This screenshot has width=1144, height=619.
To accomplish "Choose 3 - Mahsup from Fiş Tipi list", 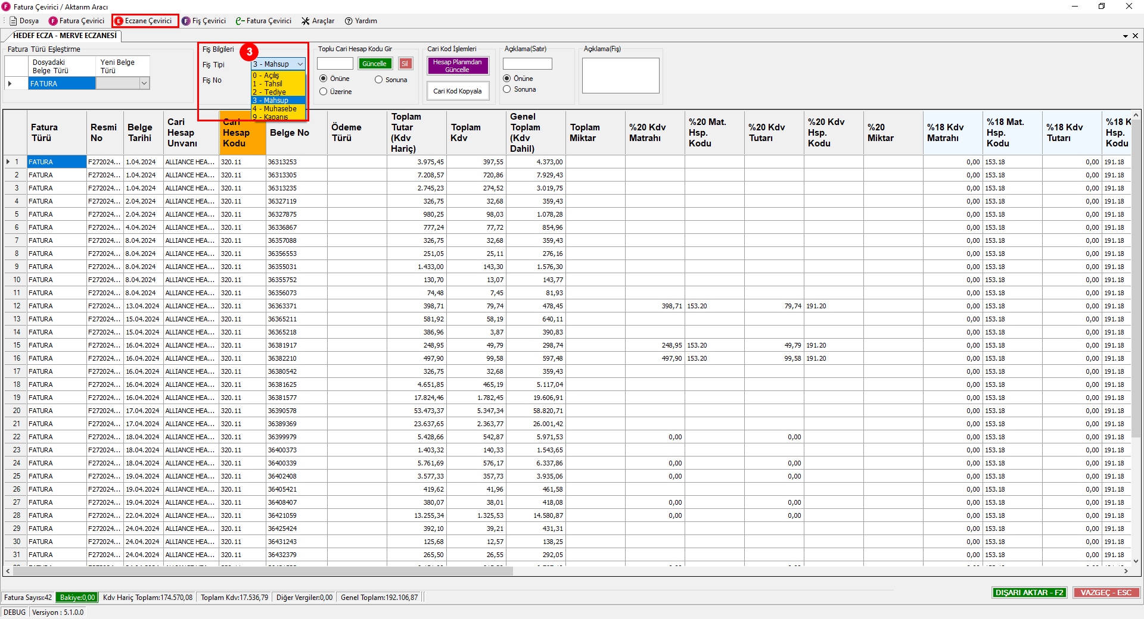I will point(278,101).
